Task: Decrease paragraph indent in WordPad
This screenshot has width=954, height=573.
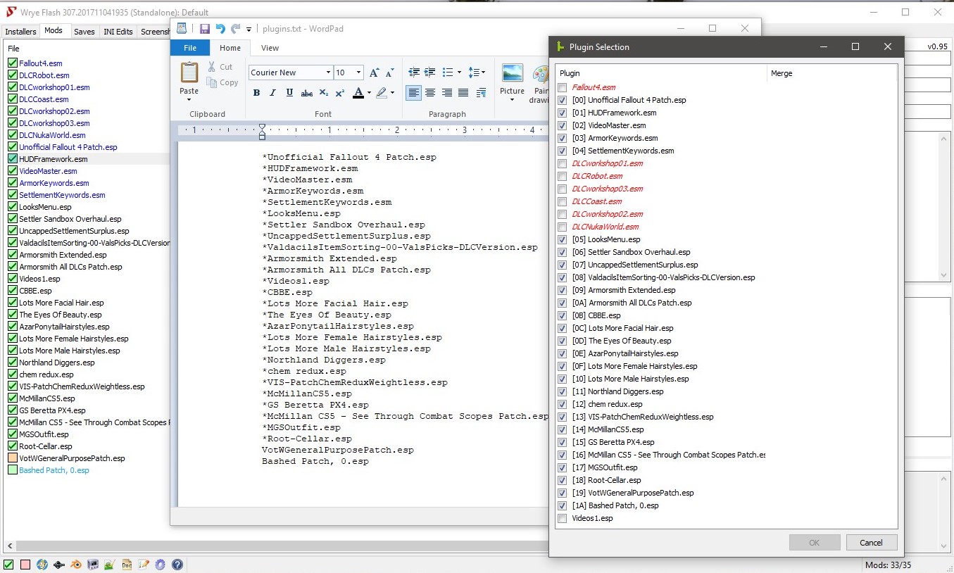Action: click(x=414, y=73)
